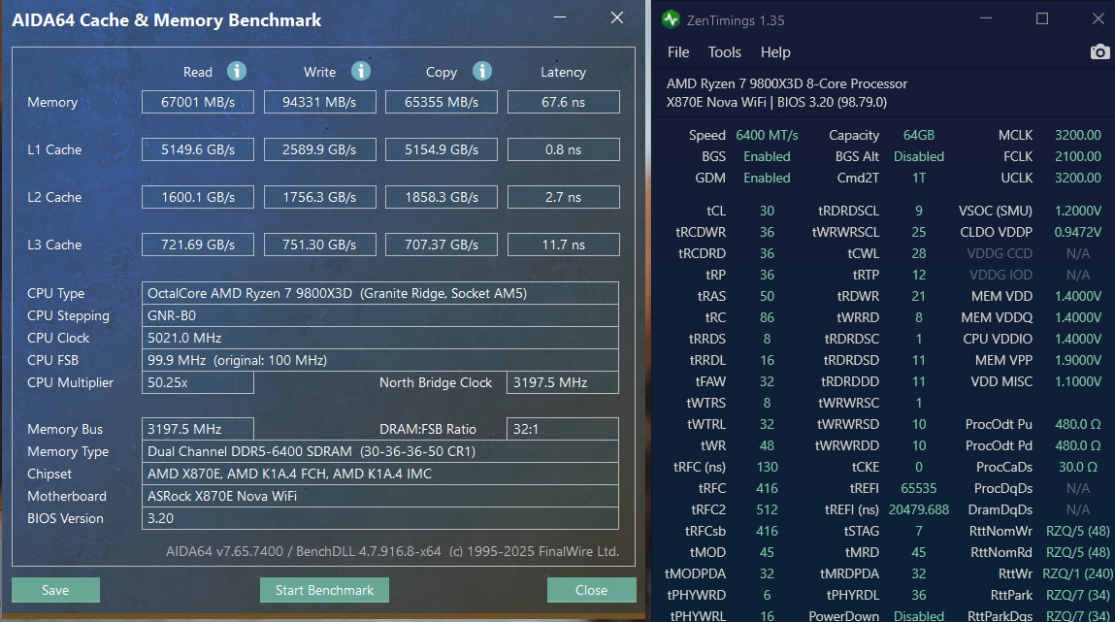This screenshot has height=622, width=1115.
Task: Click the North Bridge Clock field
Action: (563, 382)
